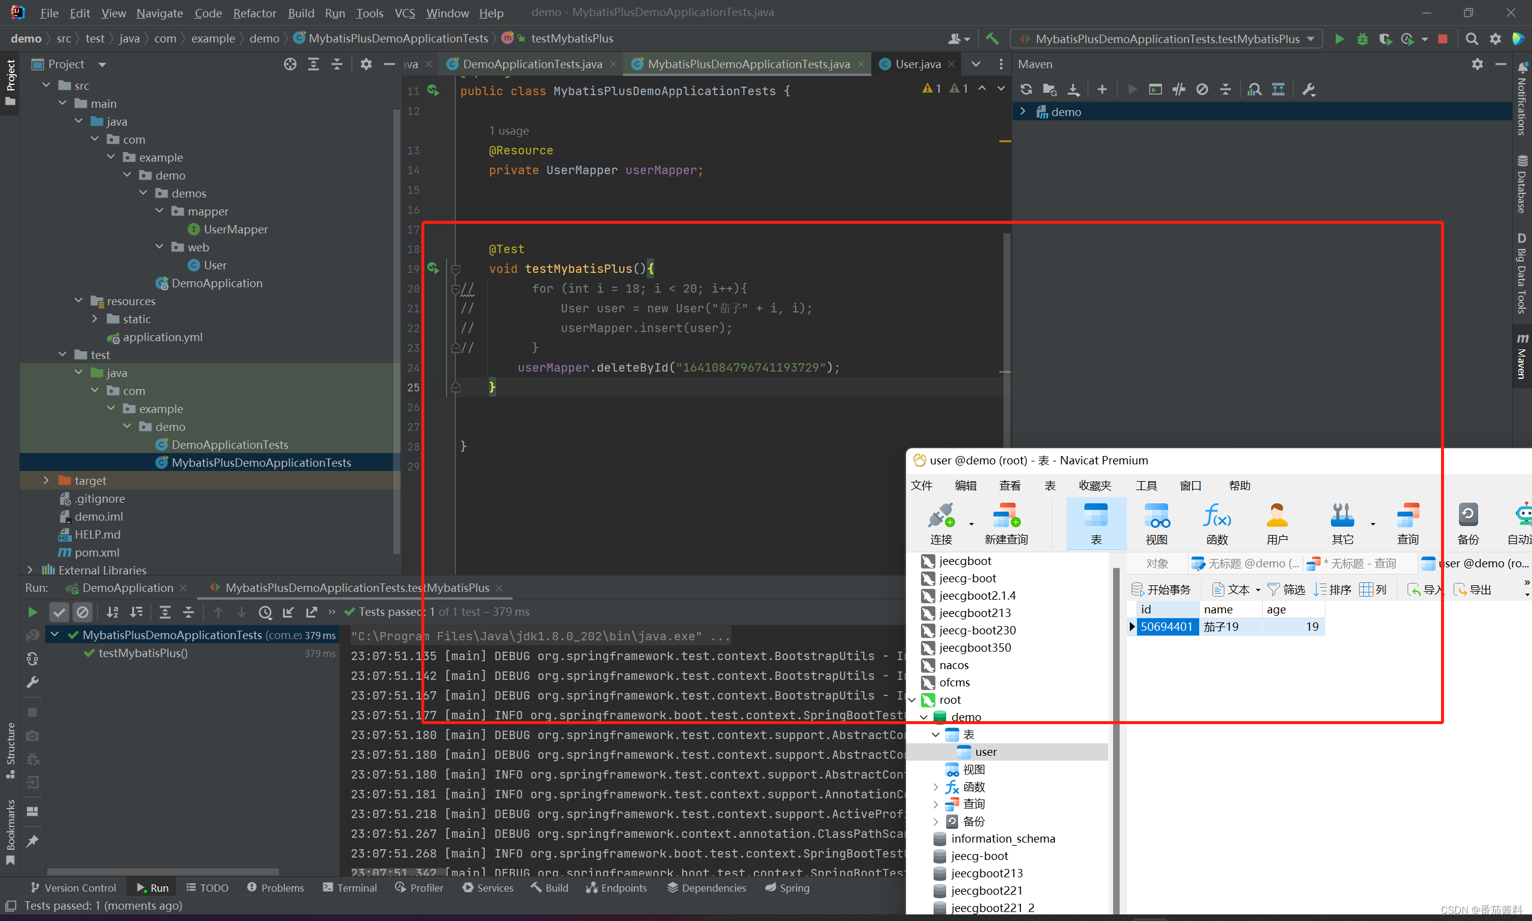Open 工具 menu in Navicat
This screenshot has width=1532, height=921.
click(x=1146, y=486)
